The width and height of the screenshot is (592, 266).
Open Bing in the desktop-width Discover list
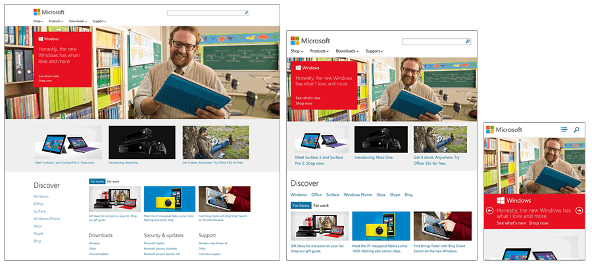pyautogui.click(x=37, y=241)
